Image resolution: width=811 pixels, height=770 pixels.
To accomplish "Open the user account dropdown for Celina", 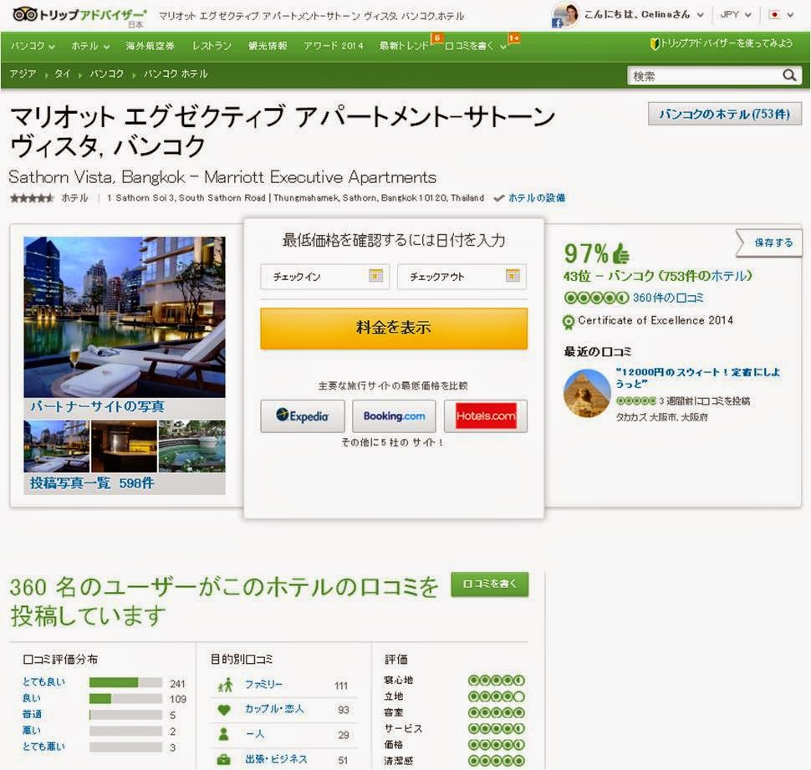I will point(701,15).
